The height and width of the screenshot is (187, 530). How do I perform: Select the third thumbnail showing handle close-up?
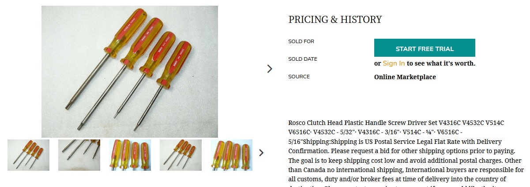click(130, 155)
